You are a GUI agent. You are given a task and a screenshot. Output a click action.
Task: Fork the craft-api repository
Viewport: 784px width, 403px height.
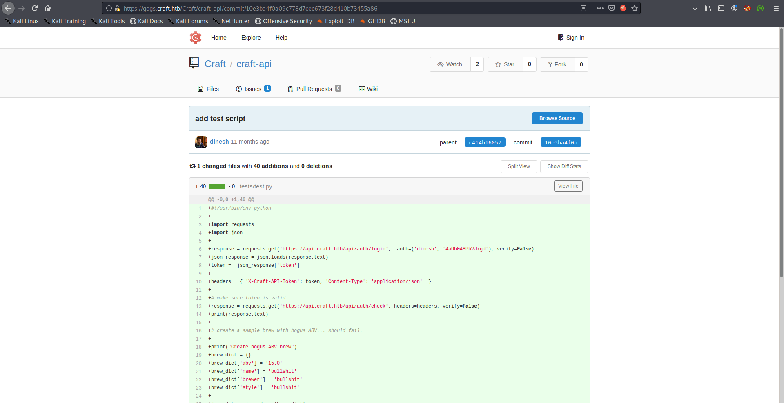tap(557, 64)
